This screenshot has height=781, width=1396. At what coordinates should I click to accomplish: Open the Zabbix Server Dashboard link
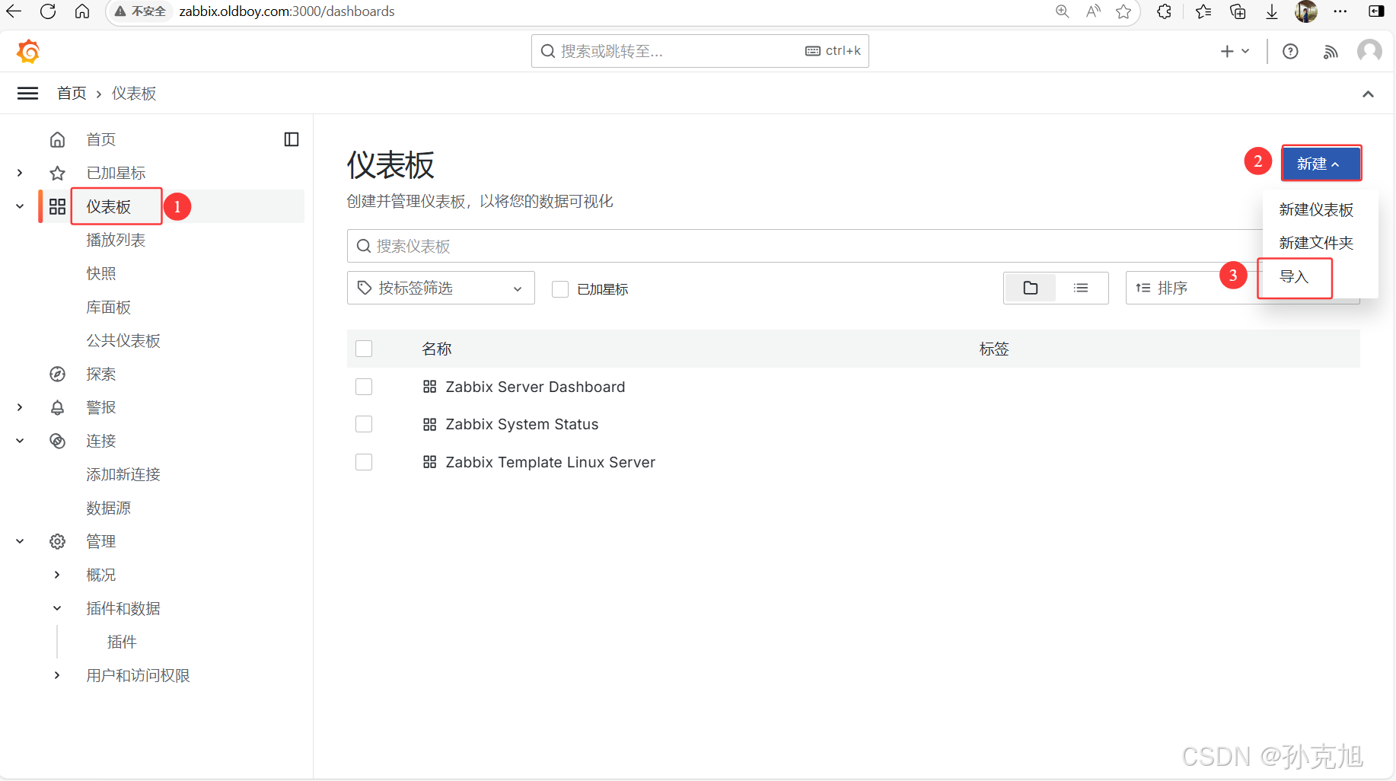pyautogui.click(x=535, y=387)
